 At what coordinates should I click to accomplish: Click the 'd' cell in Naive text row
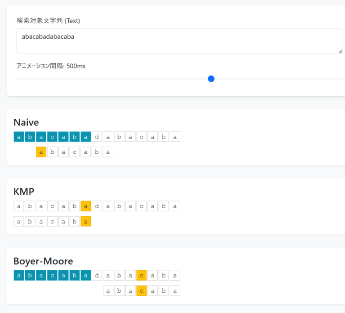tap(97, 137)
